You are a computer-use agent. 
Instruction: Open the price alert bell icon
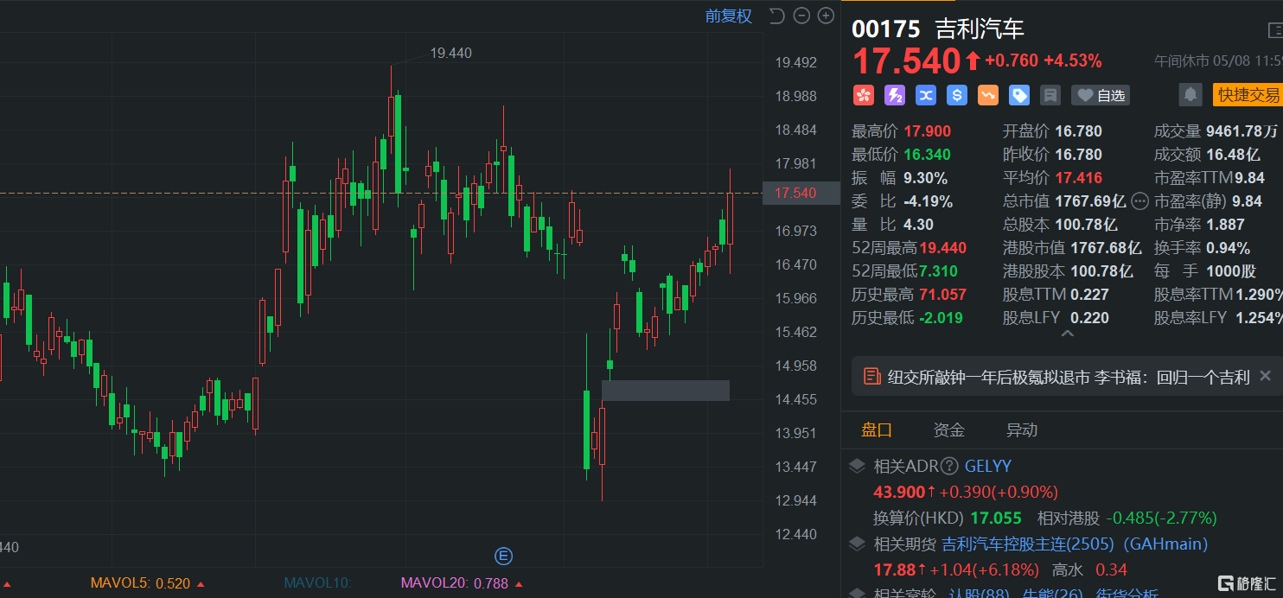click(x=1190, y=95)
